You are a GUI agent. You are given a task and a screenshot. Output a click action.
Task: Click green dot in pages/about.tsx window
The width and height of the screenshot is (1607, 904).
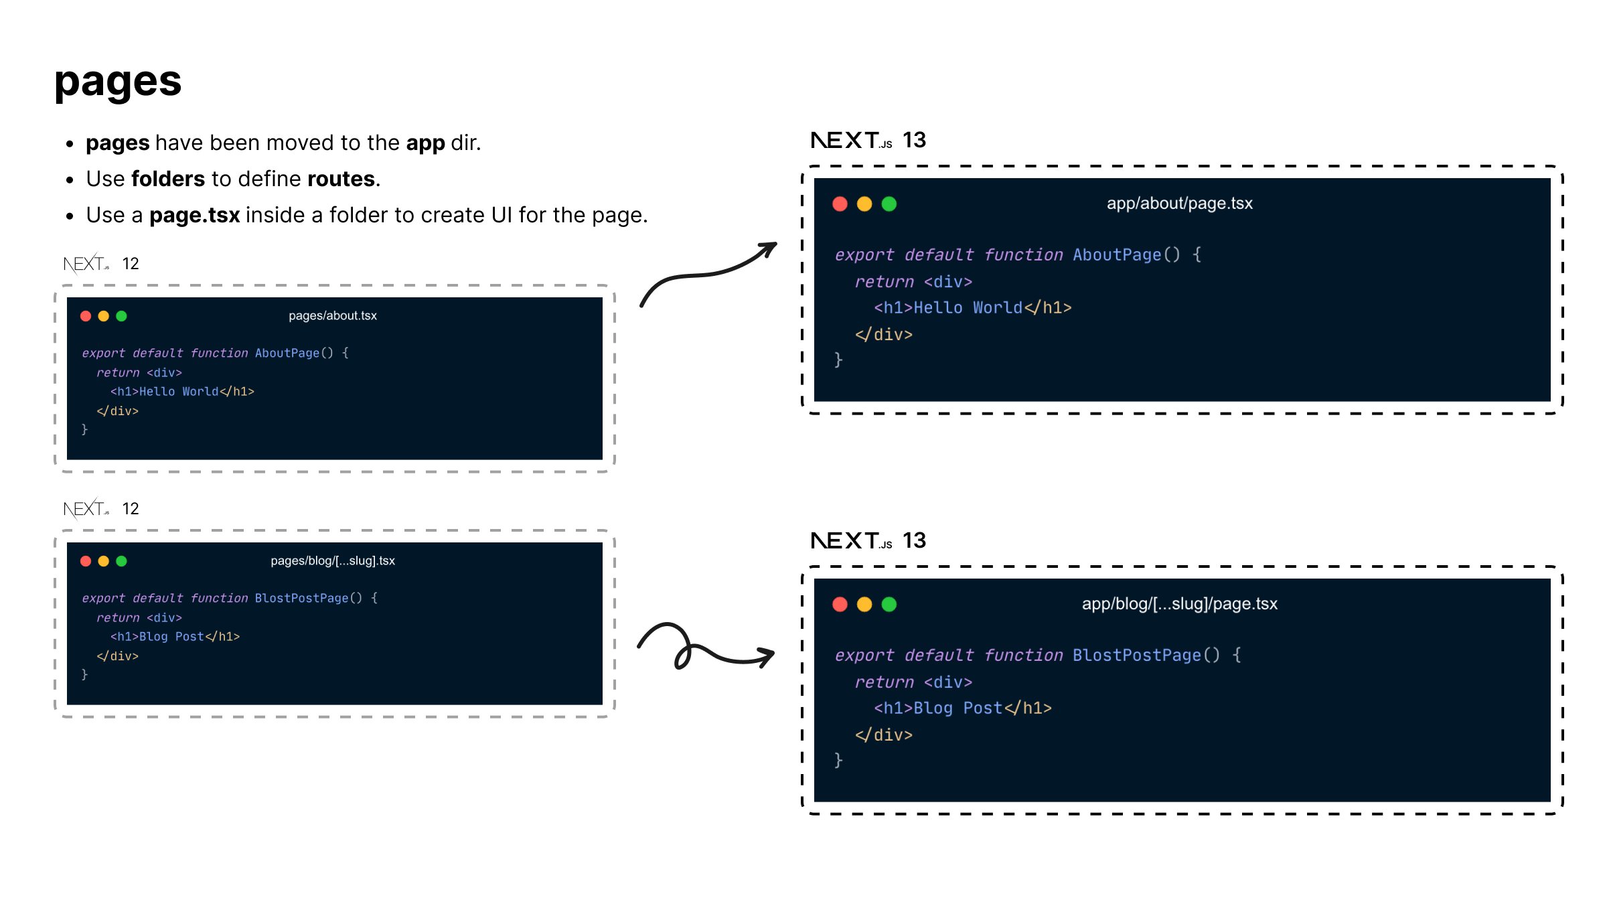pos(121,316)
